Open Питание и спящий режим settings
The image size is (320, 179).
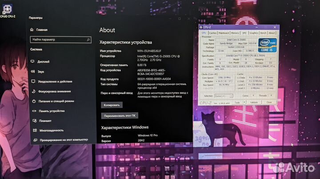(x=56, y=101)
